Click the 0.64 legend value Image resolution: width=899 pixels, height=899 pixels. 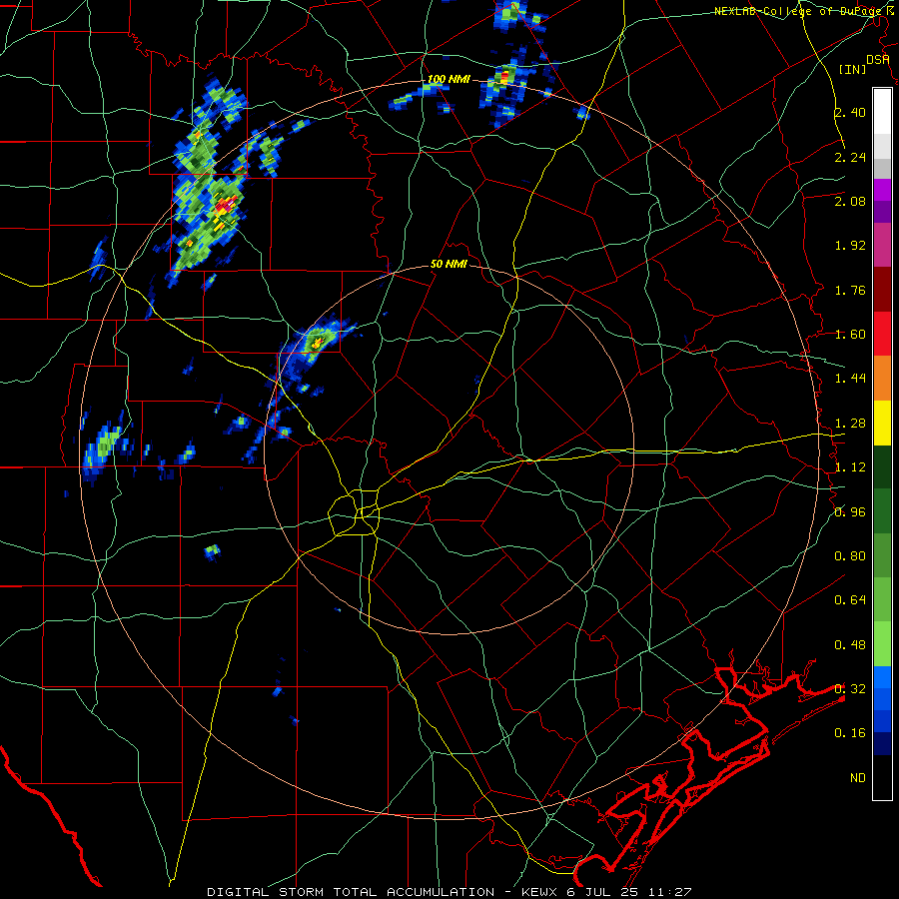[x=850, y=600]
